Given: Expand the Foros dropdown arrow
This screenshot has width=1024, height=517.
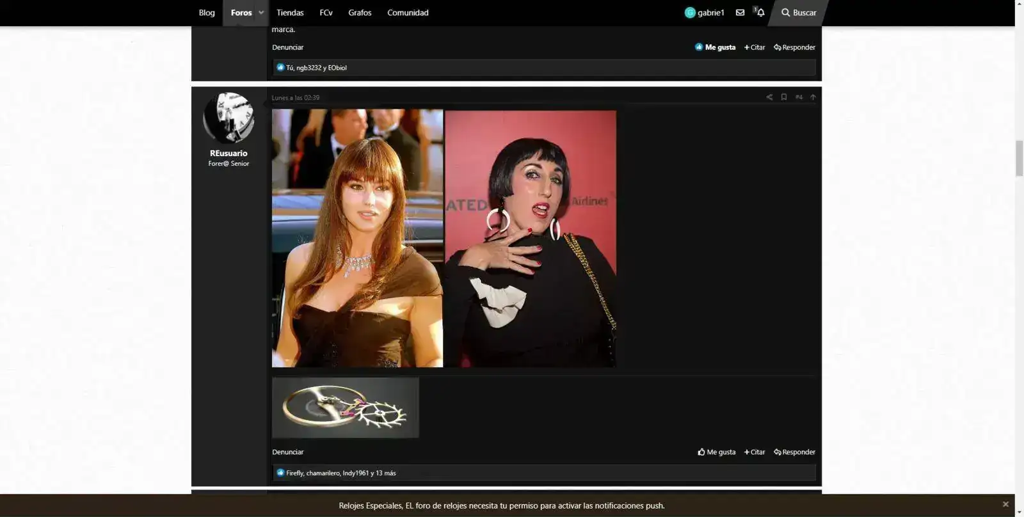Looking at the screenshot, I should coord(261,13).
